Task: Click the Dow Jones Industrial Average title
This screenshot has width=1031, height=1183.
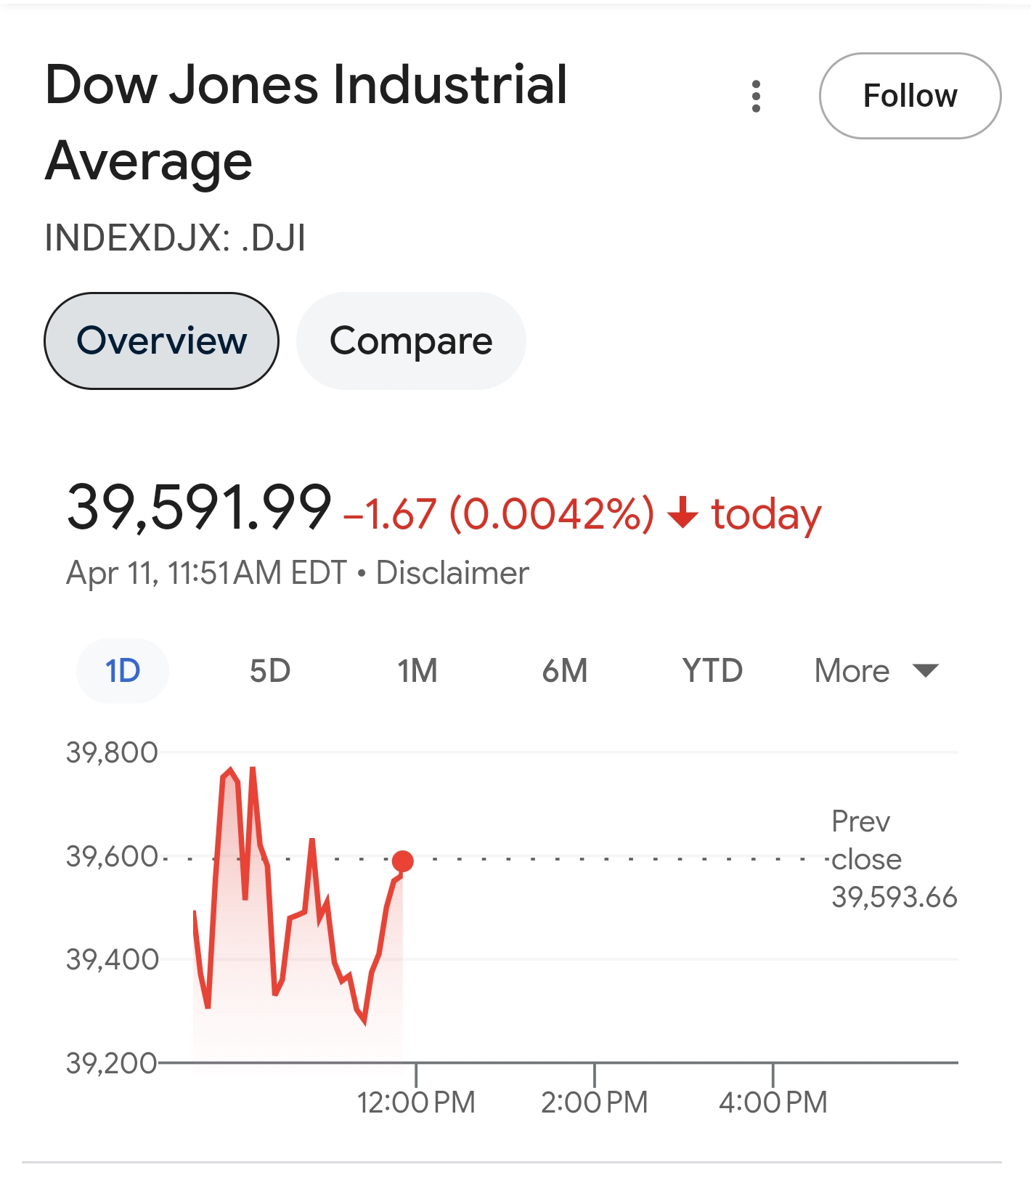Action: (x=305, y=122)
